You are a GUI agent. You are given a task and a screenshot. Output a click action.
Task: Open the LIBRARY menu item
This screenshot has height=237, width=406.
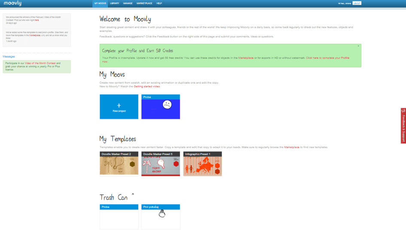point(114,3)
